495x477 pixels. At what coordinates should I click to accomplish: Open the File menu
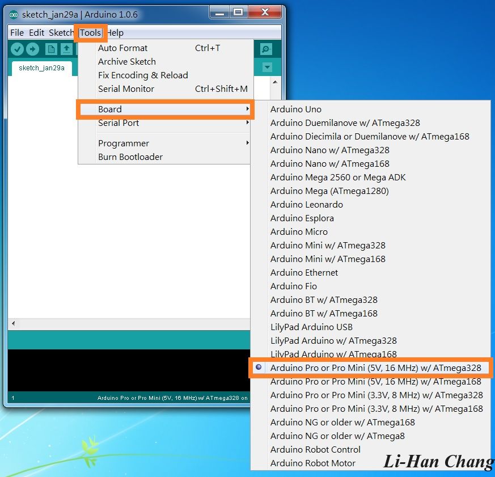pyautogui.click(x=17, y=33)
